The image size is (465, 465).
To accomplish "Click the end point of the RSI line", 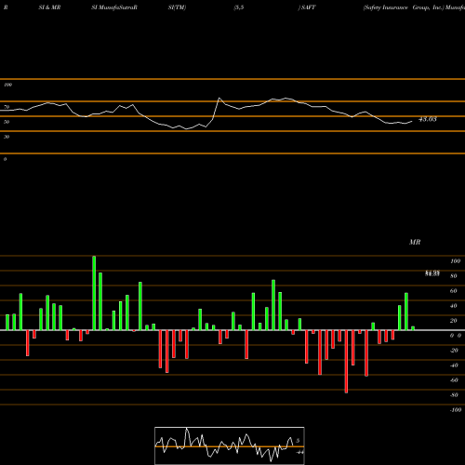I will tap(412, 121).
